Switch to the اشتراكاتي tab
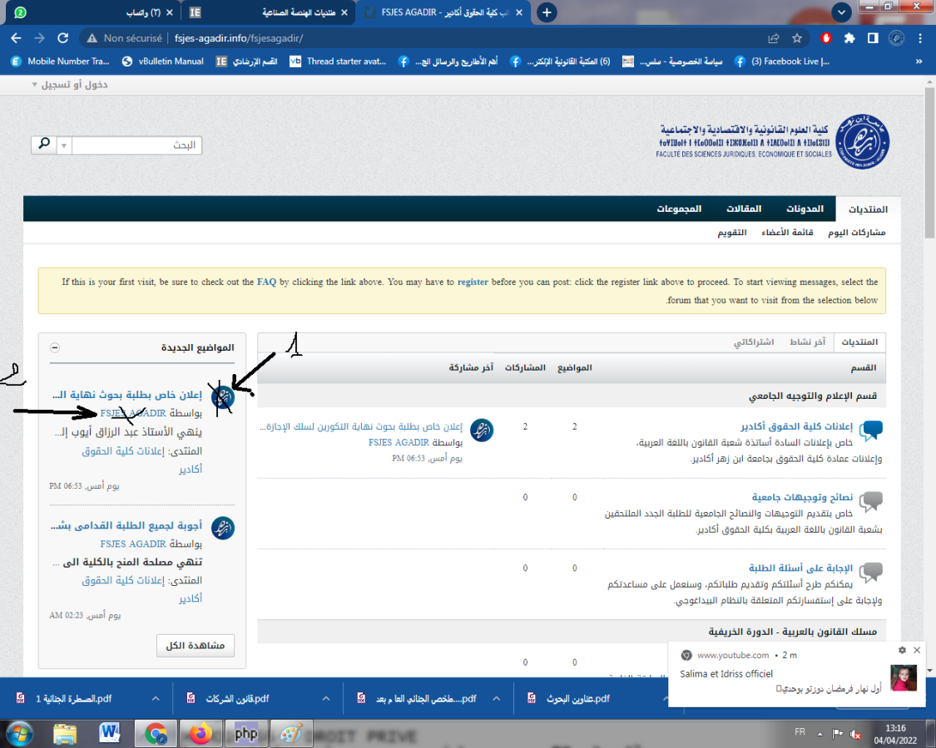This screenshot has width=936, height=748. [754, 342]
